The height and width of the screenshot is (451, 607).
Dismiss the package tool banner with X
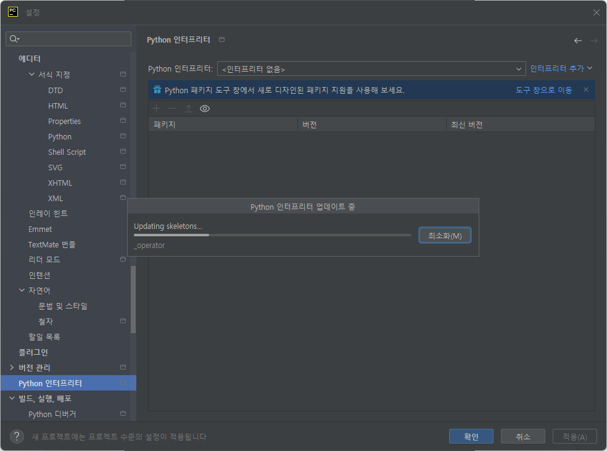click(586, 89)
